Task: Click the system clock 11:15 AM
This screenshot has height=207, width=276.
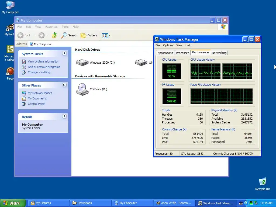Action: (266, 203)
